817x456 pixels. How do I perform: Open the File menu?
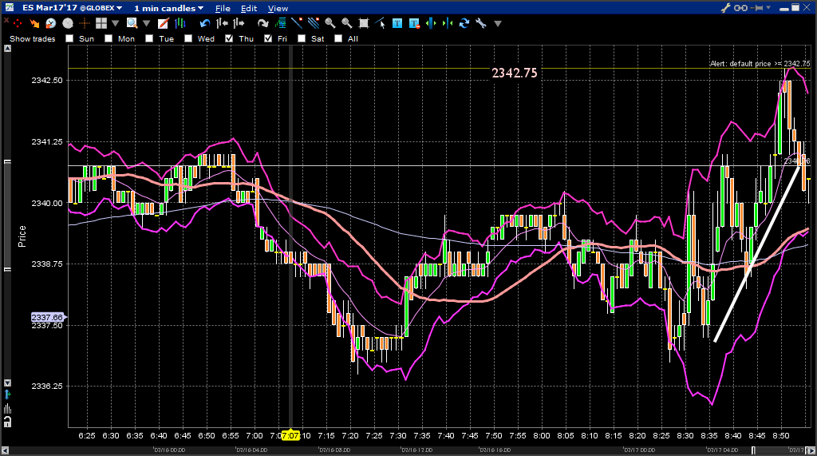pyautogui.click(x=223, y=8)
